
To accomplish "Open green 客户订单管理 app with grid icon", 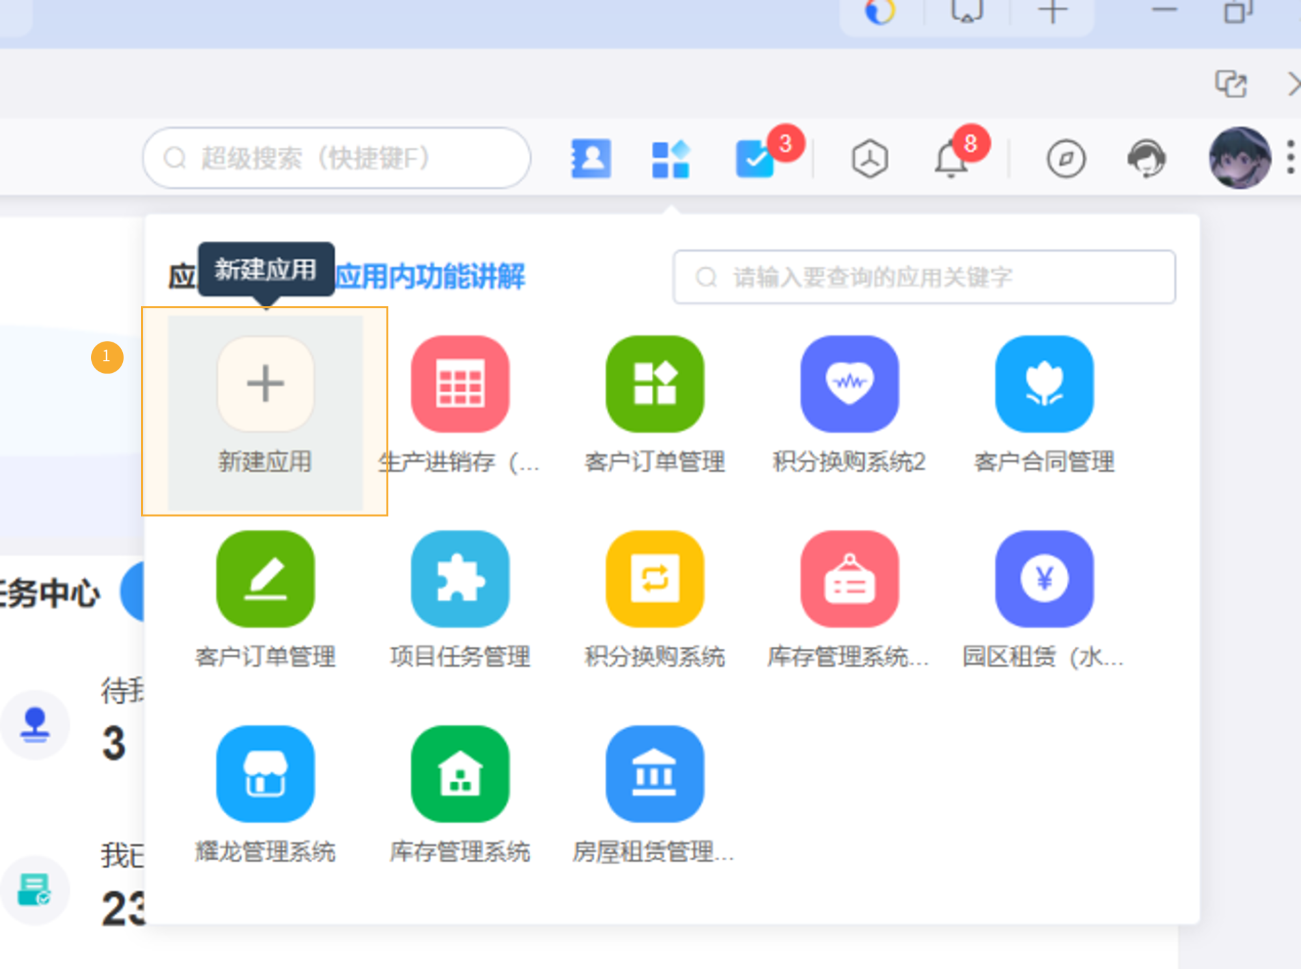I will (x=654, y=384).
